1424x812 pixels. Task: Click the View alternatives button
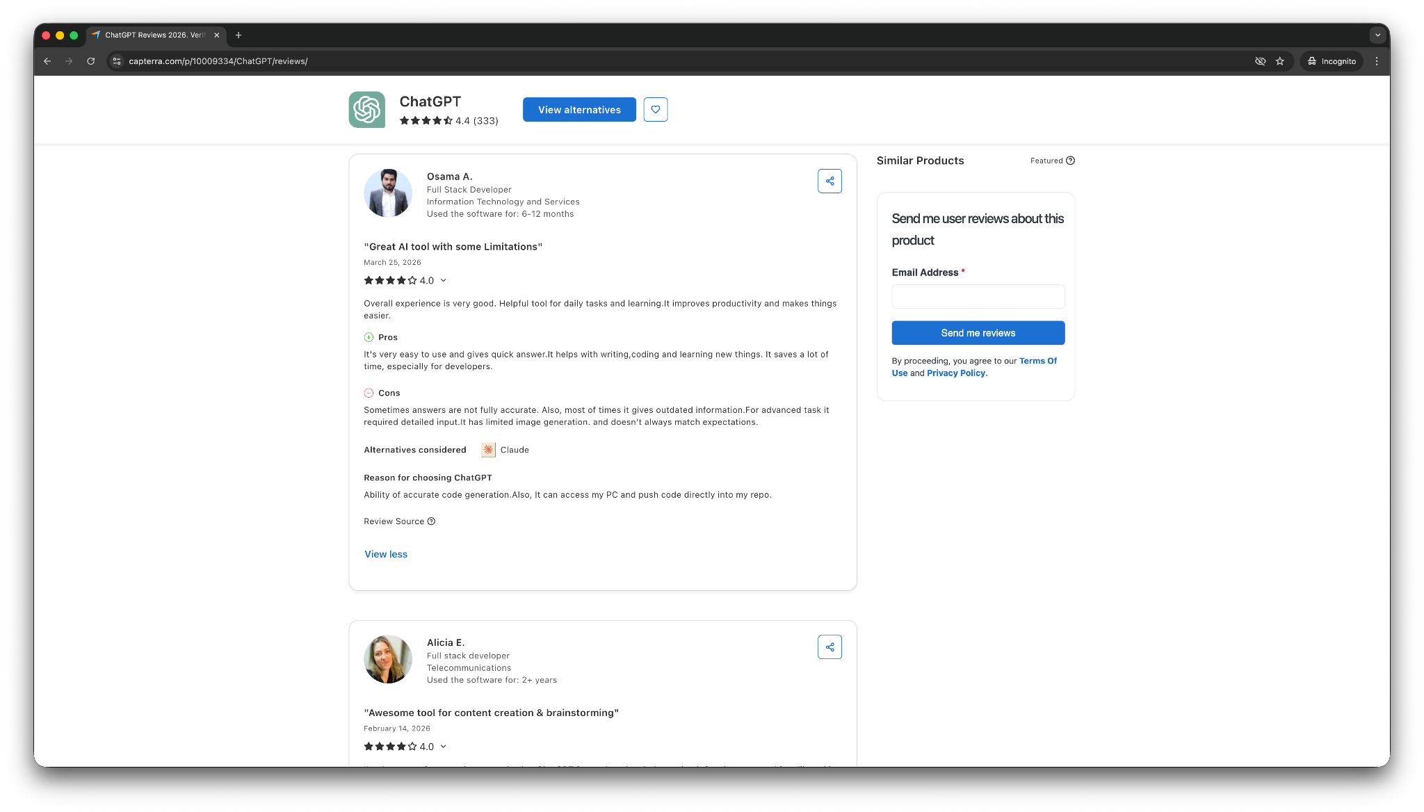(579, 110)
